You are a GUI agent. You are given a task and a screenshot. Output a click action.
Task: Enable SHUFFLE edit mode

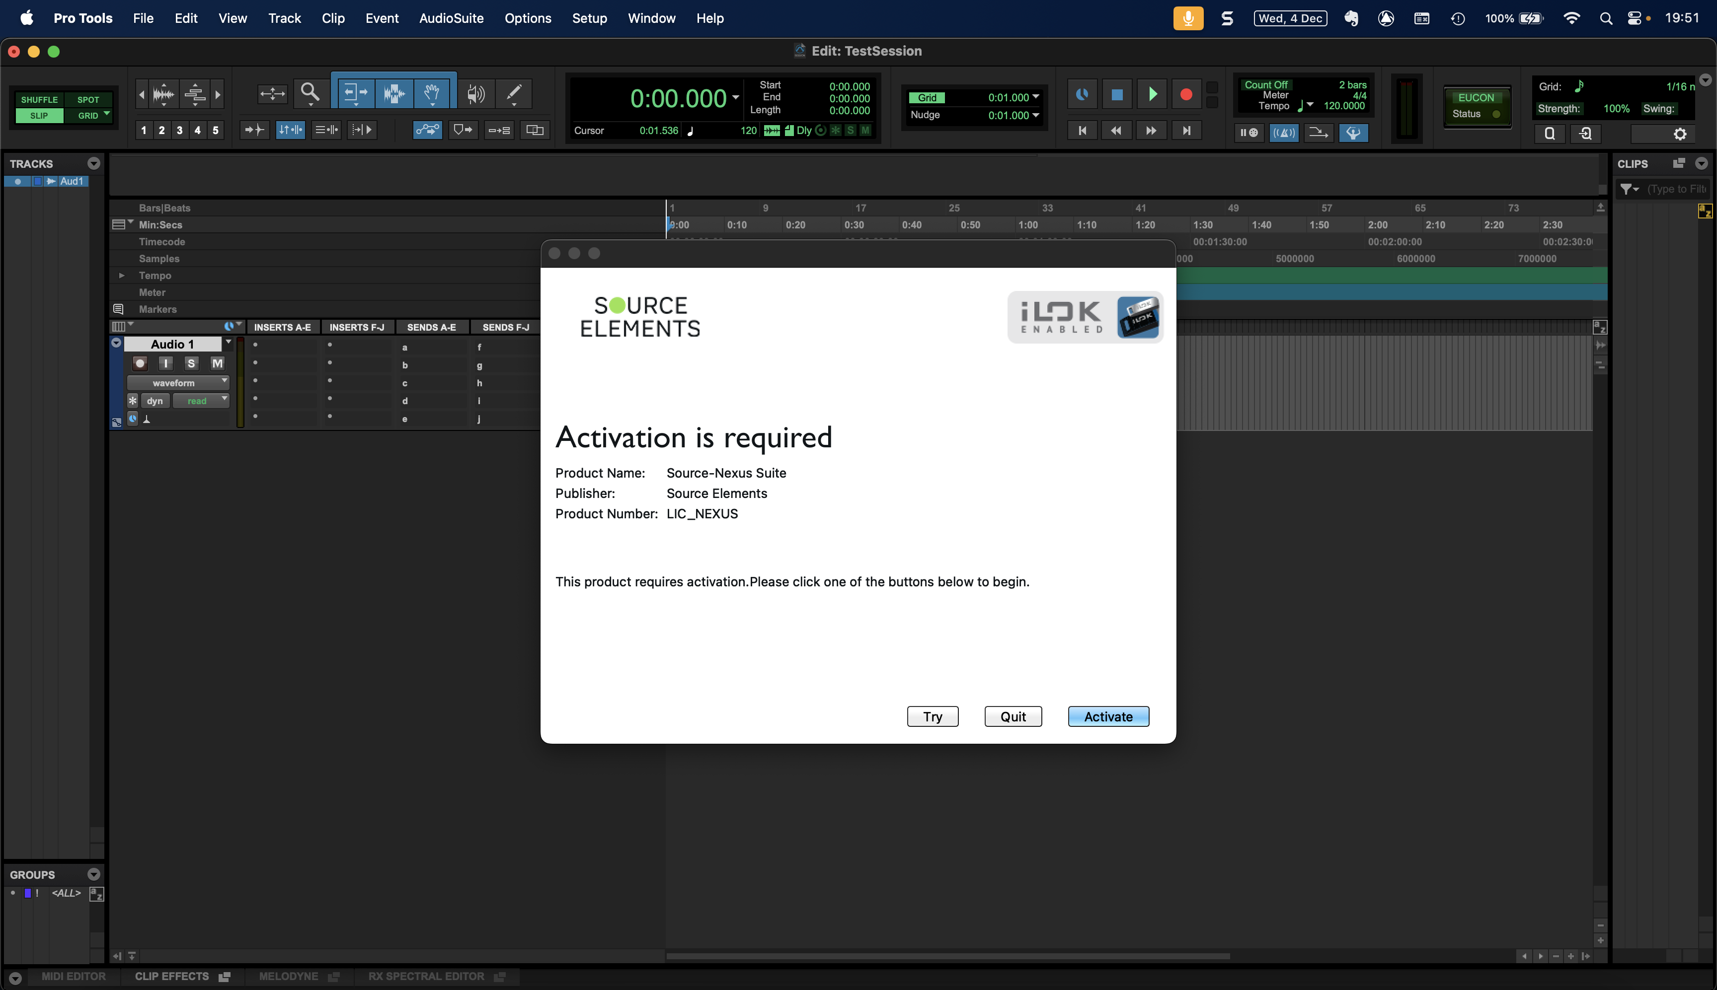[x=39, y=99]
